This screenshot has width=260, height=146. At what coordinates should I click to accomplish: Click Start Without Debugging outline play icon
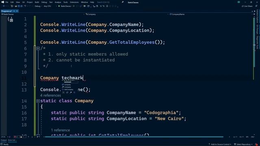[x=74, y=6]
